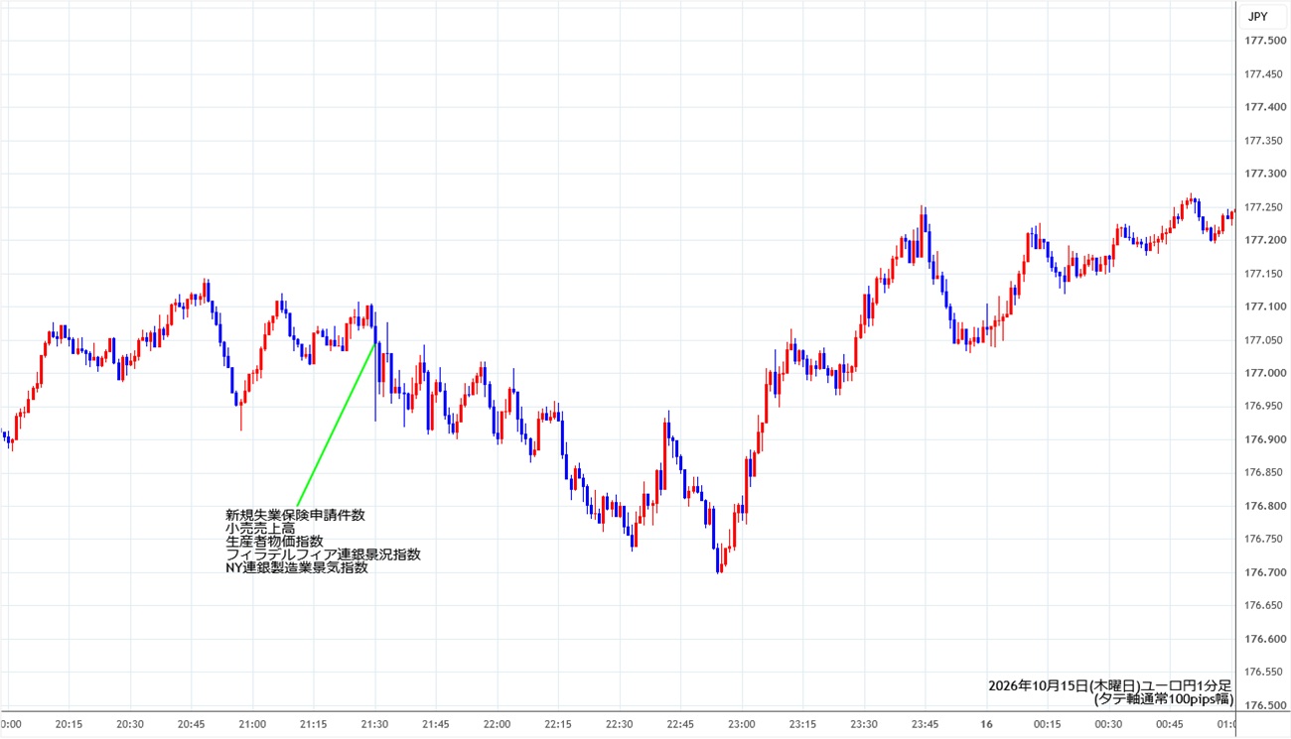Click the 22:15 time axis label
1291x739 pixels.
coord(558,725)
